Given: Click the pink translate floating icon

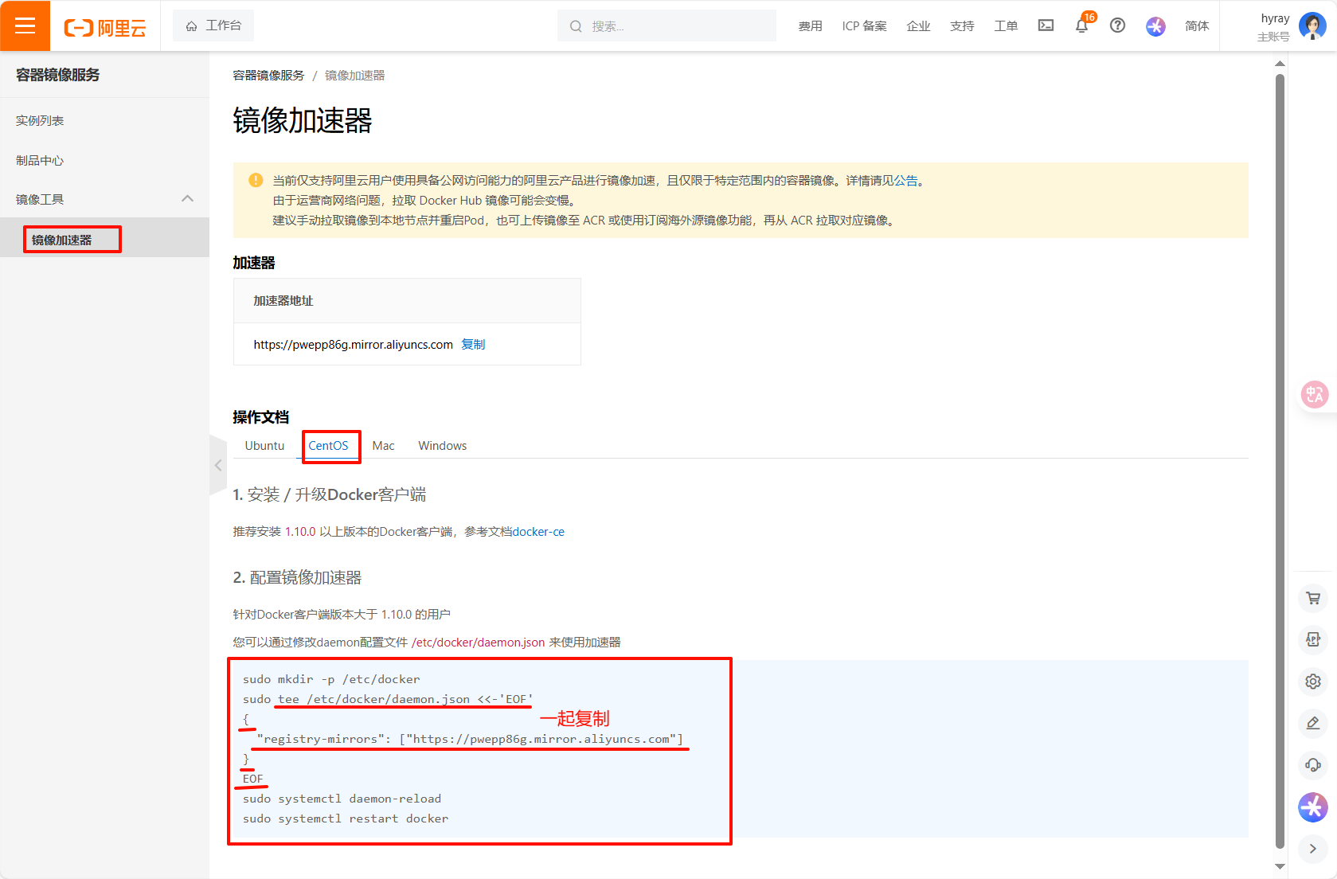Looking at the screenshot, I should (1315, 394).
